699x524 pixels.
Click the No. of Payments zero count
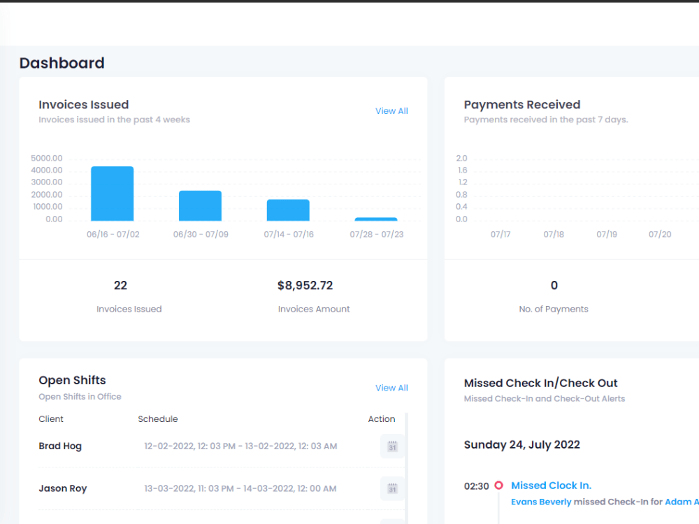tap(554, 285)
